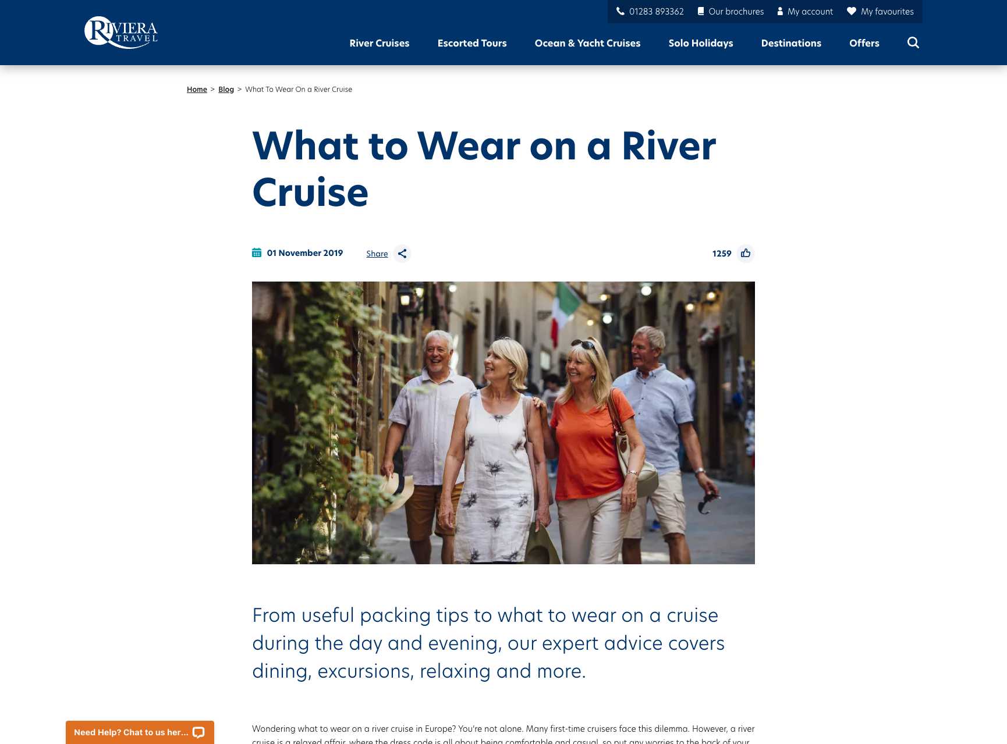
Task: Expand Ocean & Yacht Cruises menu
Action: (x=587, y=43)
